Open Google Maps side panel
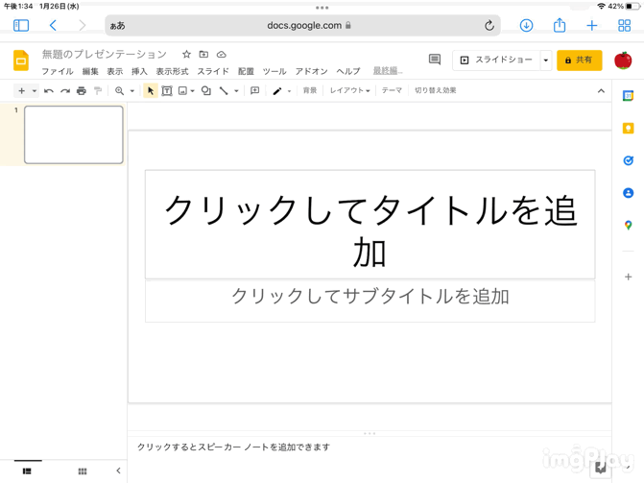This screenshot has width=644, height=483. (628, 226)
